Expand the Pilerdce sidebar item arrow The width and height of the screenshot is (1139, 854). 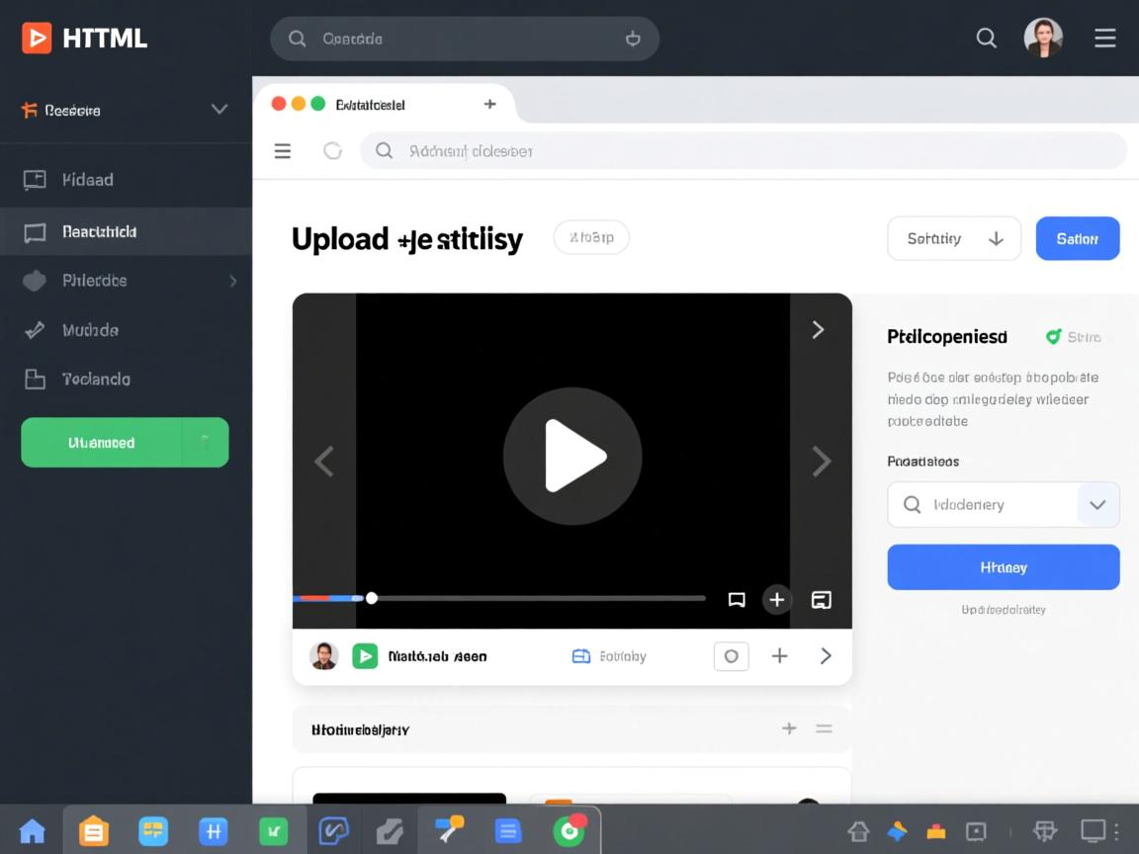[x=233, y=281]
